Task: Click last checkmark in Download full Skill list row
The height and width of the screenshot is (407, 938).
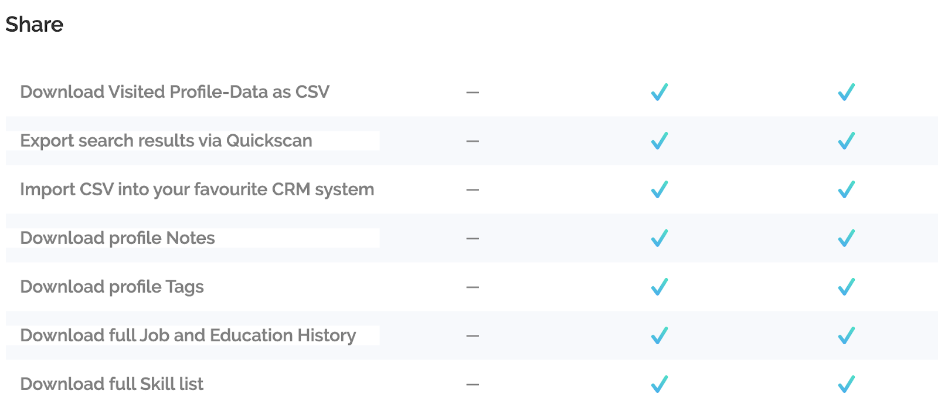Action: click(846, 384)
